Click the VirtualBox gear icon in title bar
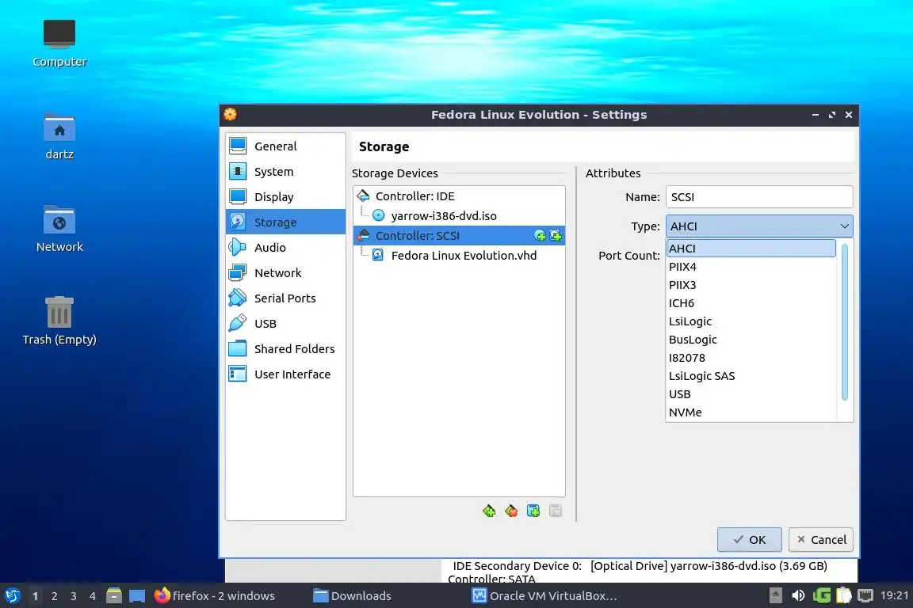The height and width of the screenshot is (608, 913). 231,115
